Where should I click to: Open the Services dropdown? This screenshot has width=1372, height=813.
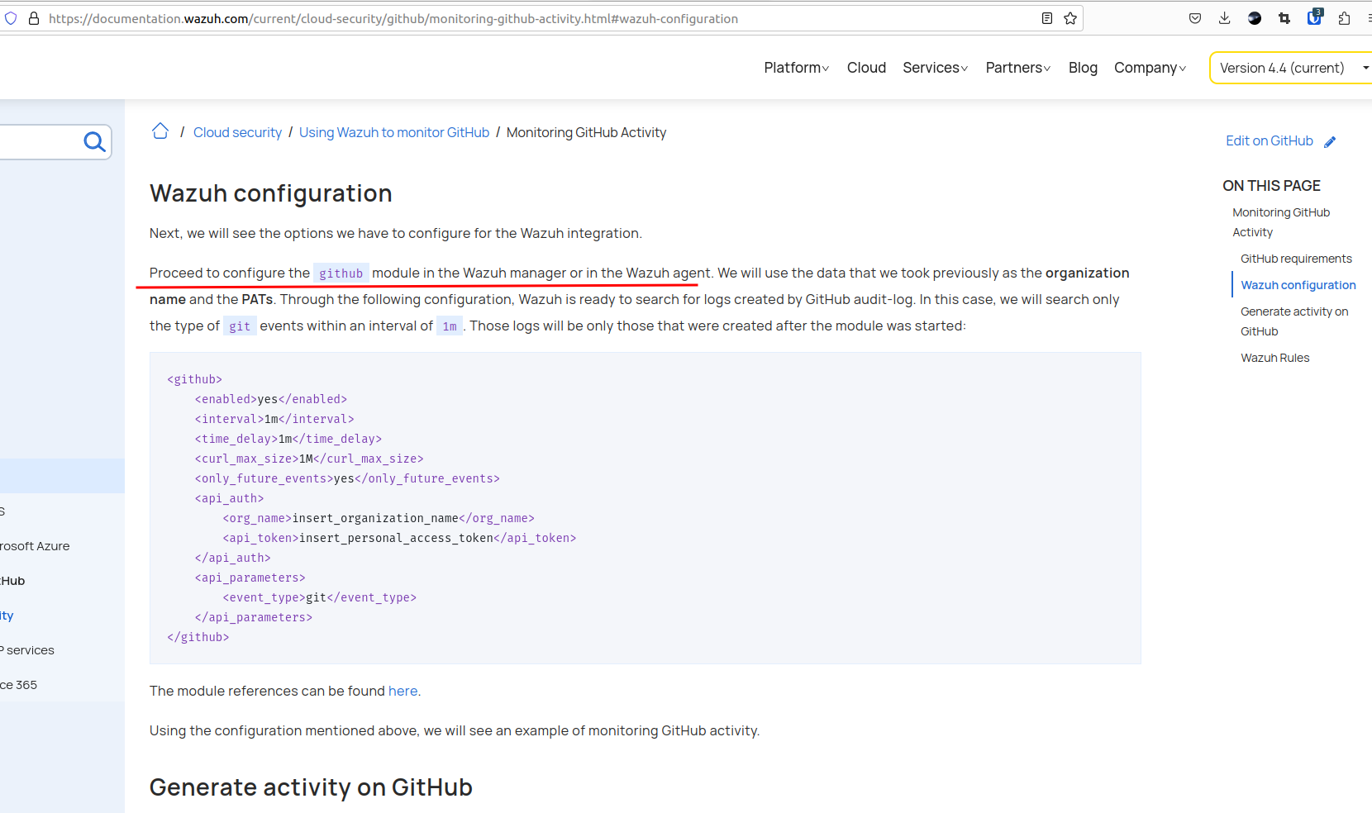pyautogui.click(x=933, y=68)
